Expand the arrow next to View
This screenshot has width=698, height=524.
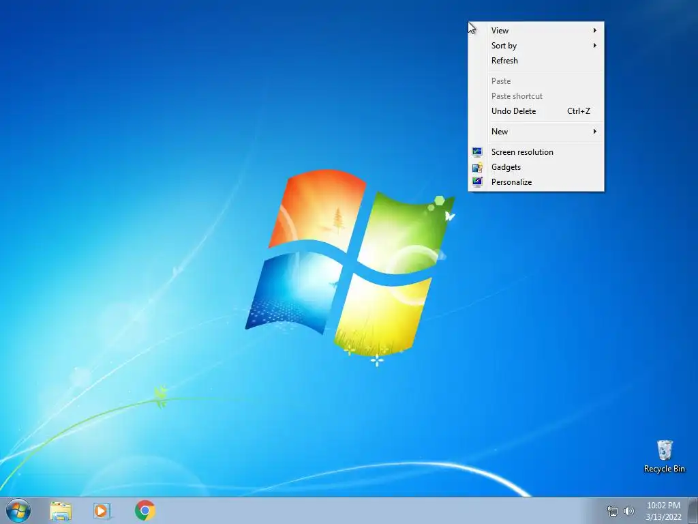[594, 30]
